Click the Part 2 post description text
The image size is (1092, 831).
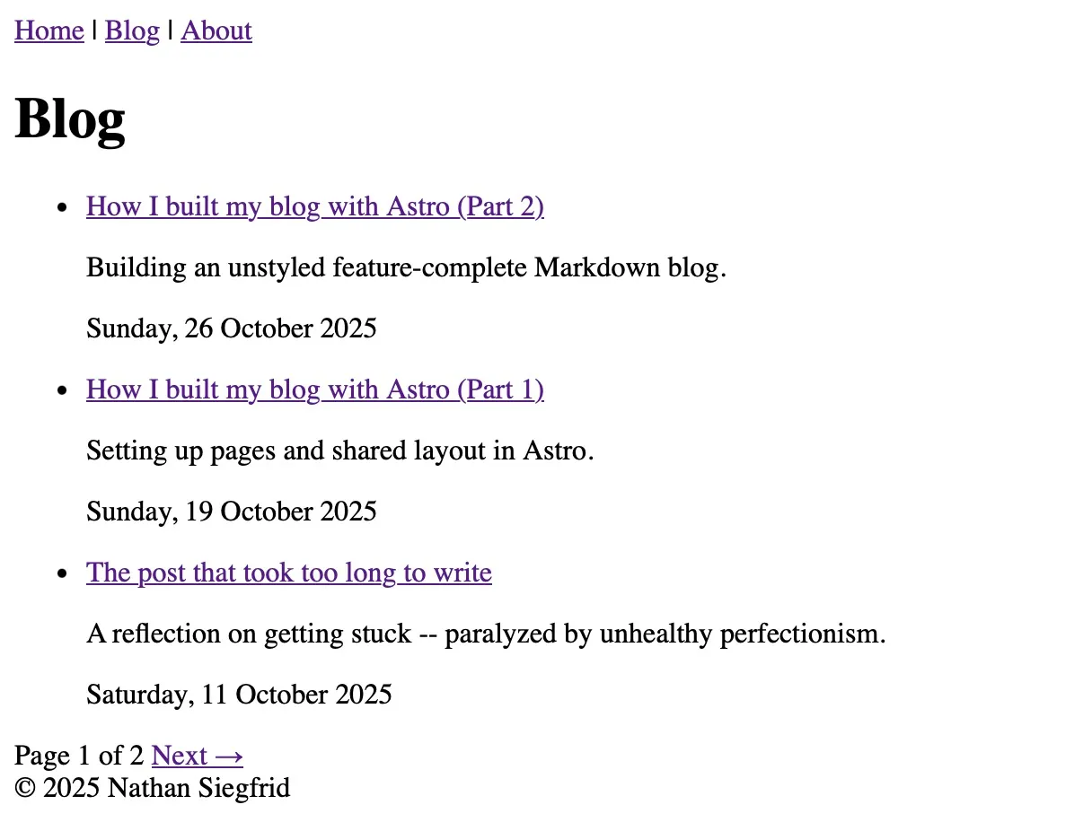pyautogui.click(x=406, y=267)
